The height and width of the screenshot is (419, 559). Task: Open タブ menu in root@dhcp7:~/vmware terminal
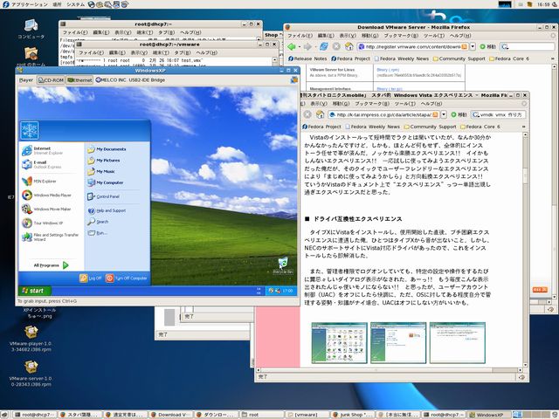183,52
